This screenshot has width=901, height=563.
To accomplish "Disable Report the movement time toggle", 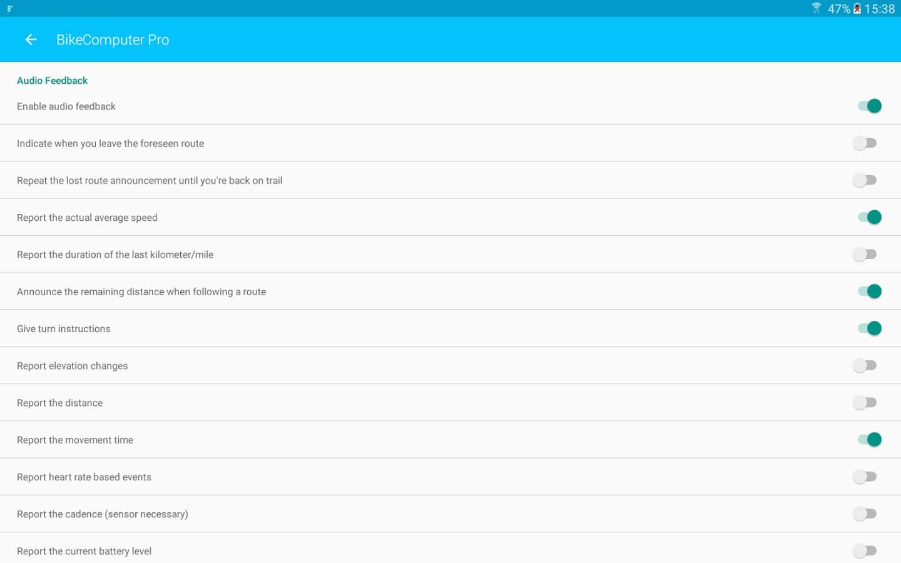I will [868, 440].
